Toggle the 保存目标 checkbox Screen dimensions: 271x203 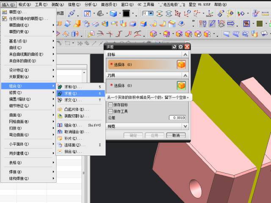coord(111,105)
